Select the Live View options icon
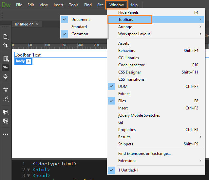Screen dimensions: 209x180 pyautogui.click(x=6, y=59)
